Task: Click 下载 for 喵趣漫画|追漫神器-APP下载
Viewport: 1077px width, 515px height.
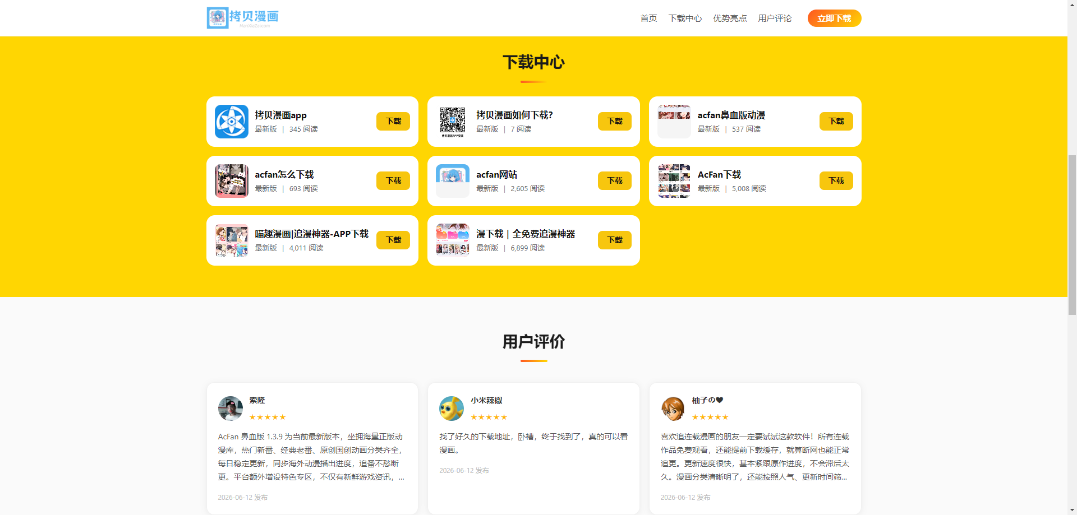Action: (393, 240)
